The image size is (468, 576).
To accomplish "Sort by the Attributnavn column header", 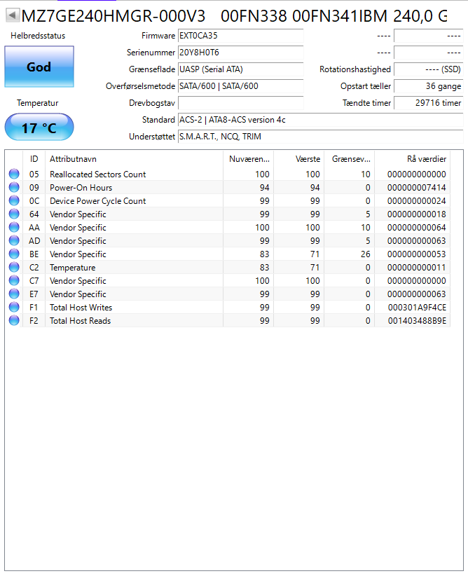I will [x=135, y=159].
